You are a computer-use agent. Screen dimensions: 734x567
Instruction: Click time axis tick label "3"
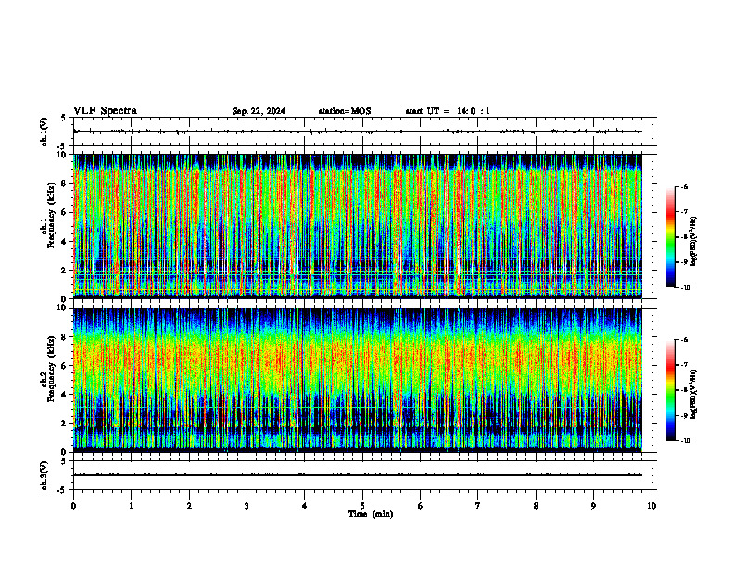[x=247, y=506]
